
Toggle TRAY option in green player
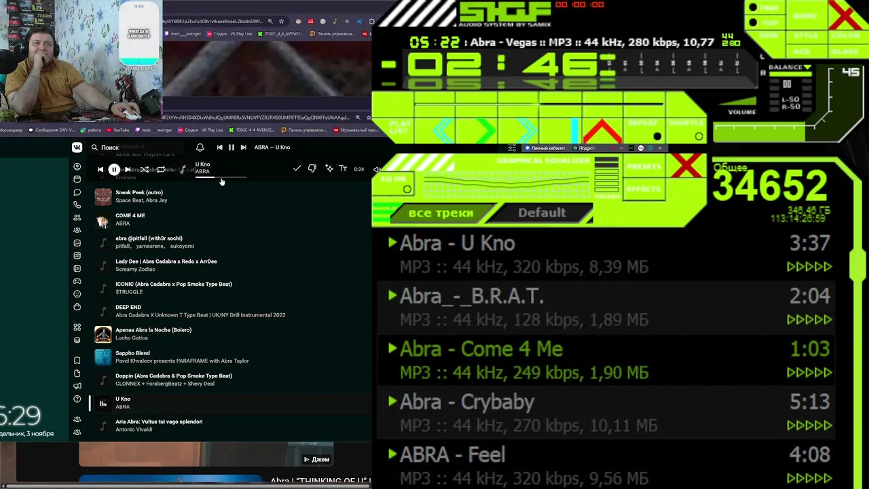coord(766,8)
